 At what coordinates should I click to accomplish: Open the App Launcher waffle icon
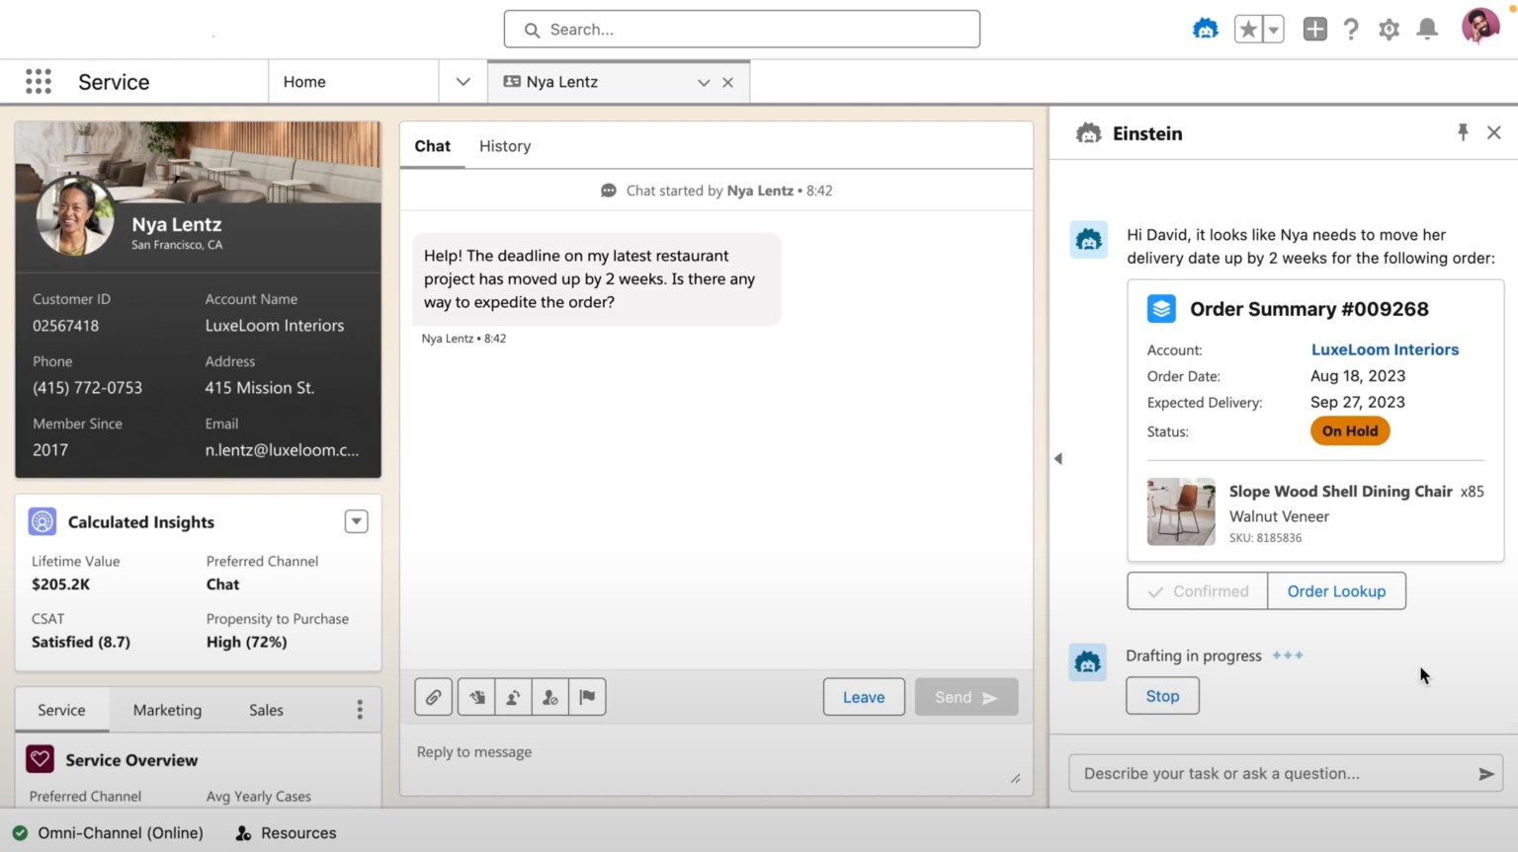(x=38, y=81)
